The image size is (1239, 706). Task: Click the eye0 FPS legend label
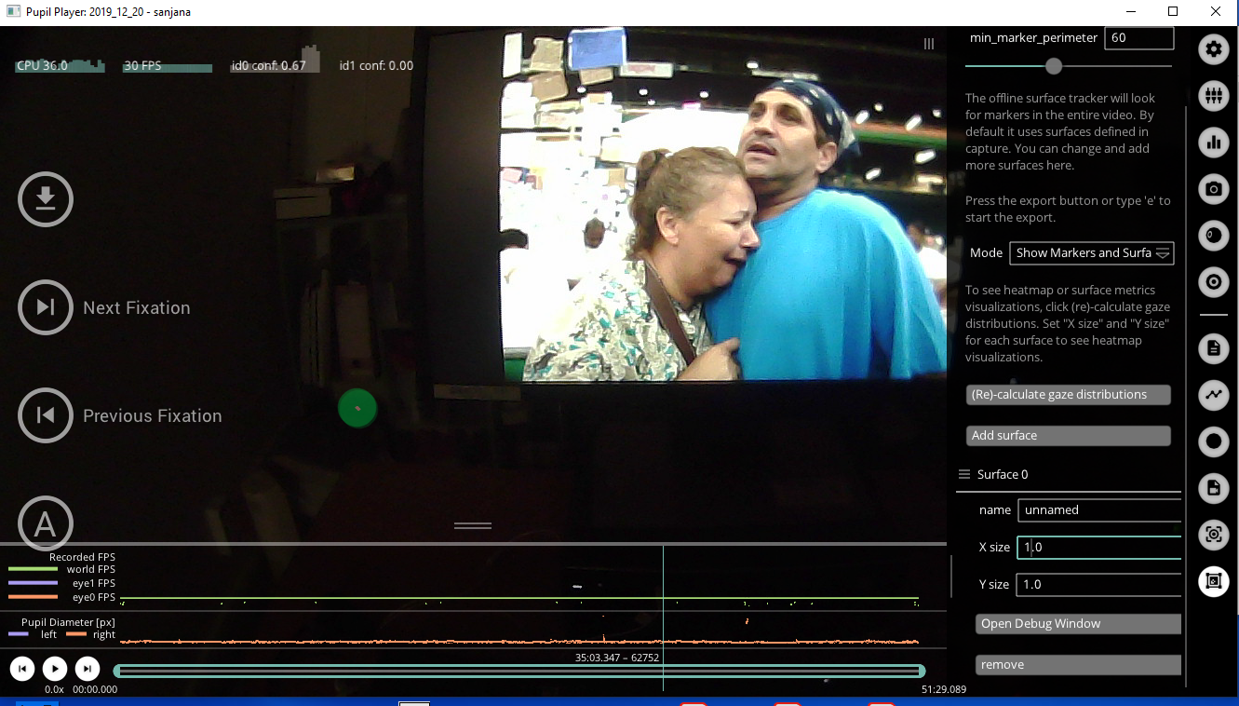[94, 597]
